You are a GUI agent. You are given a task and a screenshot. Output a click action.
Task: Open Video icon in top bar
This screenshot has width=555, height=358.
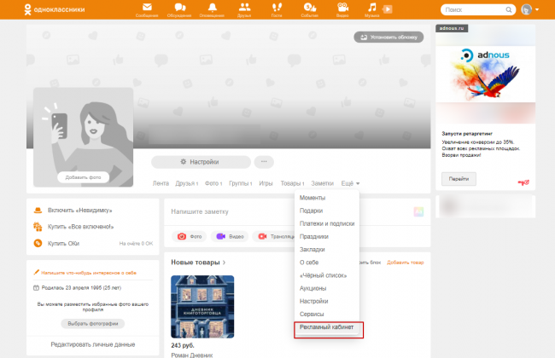click(x=342, y=9)
